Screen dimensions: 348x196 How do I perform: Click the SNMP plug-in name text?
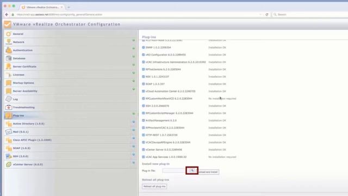coord(158,47)
